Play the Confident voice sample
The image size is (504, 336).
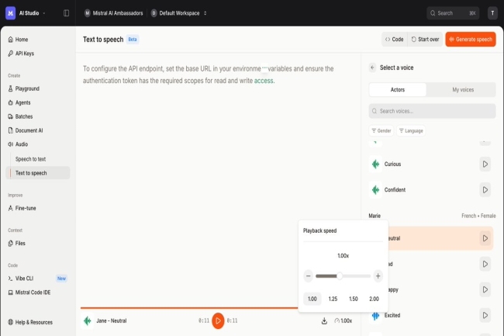pos(485,189)
